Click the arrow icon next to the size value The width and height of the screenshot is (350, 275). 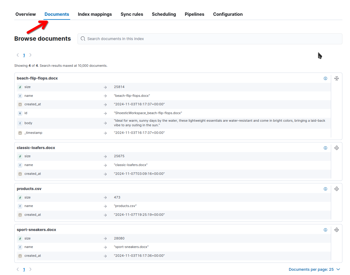(x=105, y=87)
